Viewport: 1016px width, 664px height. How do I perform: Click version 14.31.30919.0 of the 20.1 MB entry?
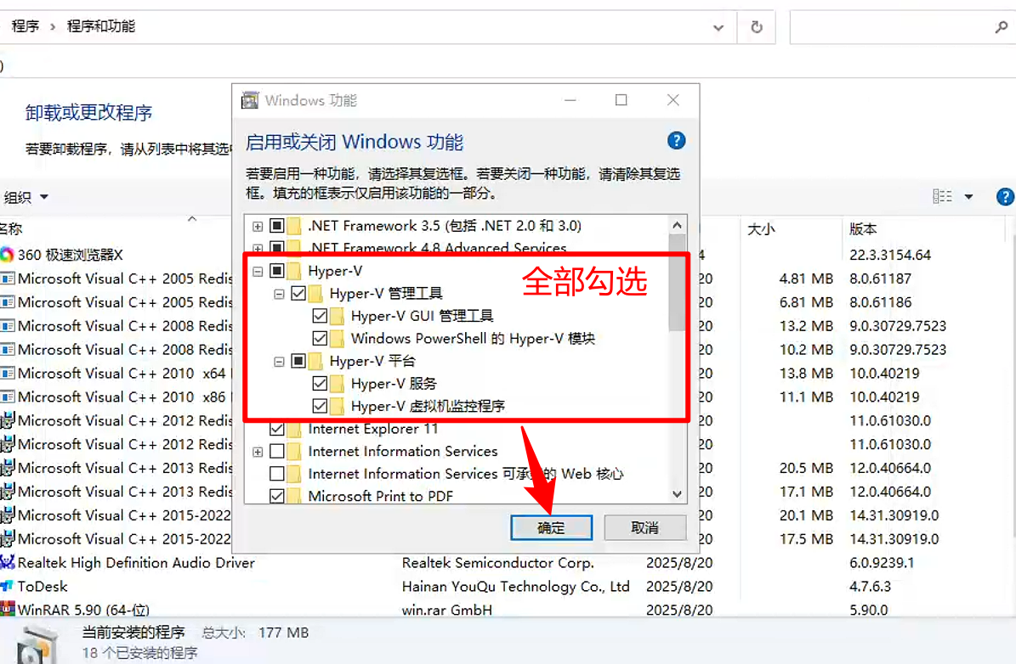click(x=894, y=515)
